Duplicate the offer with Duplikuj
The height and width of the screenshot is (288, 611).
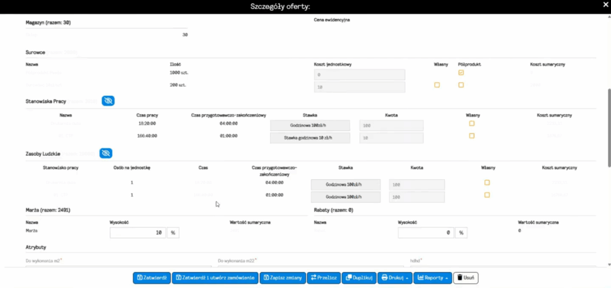point(359,277)
